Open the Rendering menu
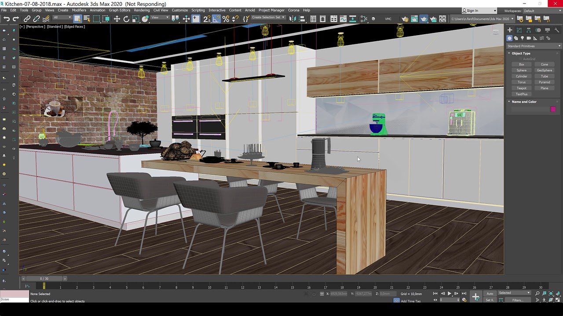Image resolution: width=563 pixels, height=316 pixels. pos(142,10)
